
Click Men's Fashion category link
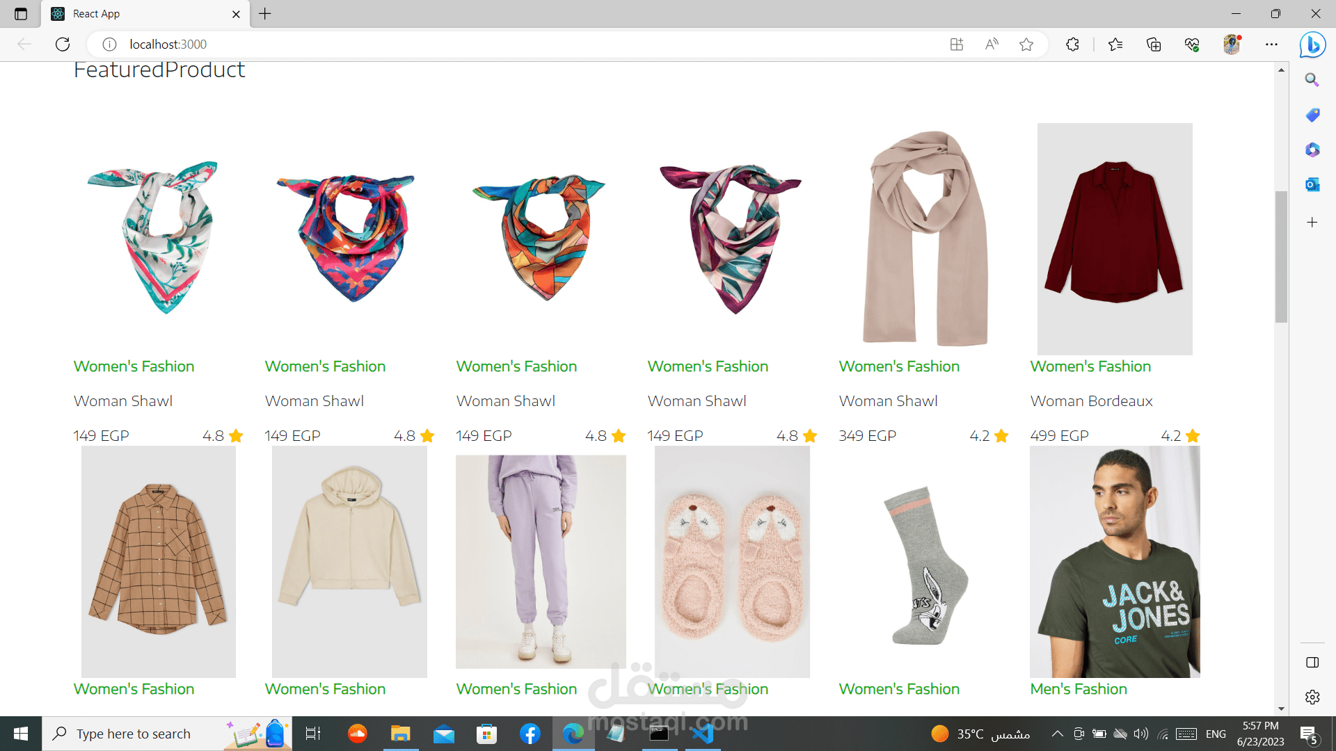pyautogui.click(x=1079, y=689)
